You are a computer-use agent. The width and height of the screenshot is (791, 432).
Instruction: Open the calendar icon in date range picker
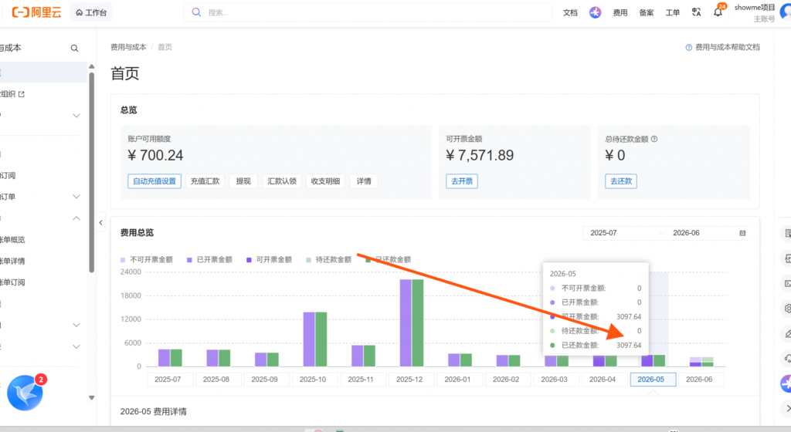click(742, 233)
